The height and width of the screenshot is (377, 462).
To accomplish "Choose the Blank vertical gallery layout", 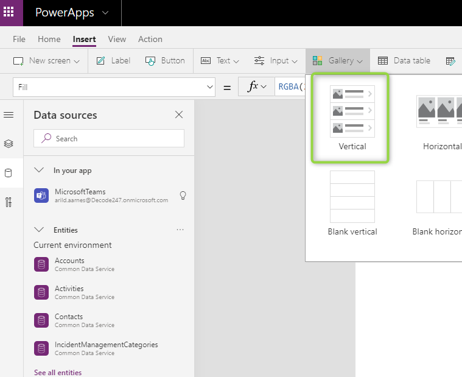I will pos(352,203).
